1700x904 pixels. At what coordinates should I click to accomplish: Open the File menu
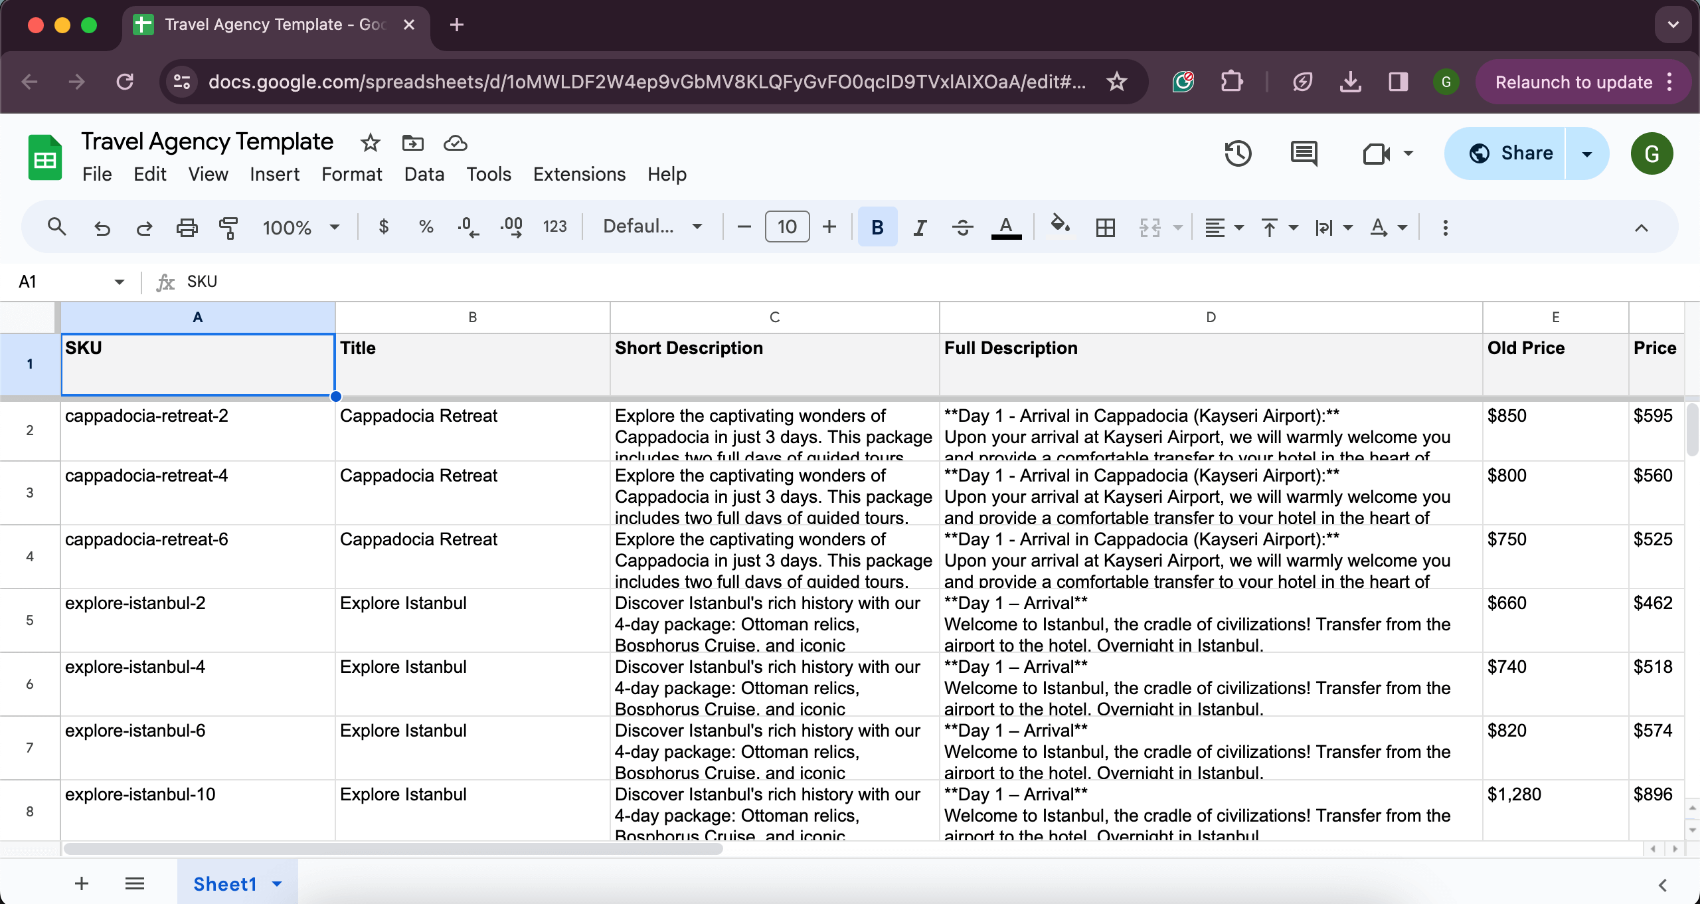pos(97,174)
